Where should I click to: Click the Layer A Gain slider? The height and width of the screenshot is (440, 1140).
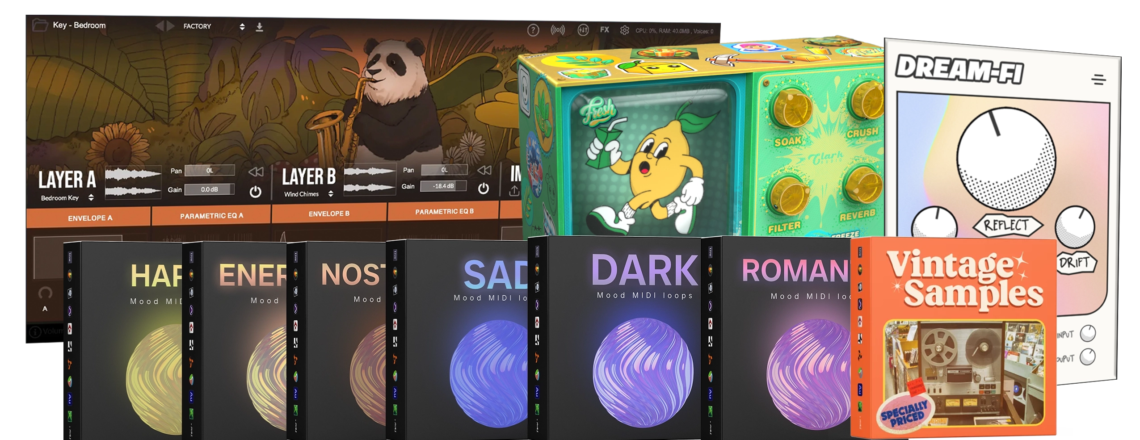click(x=210, y=189)
